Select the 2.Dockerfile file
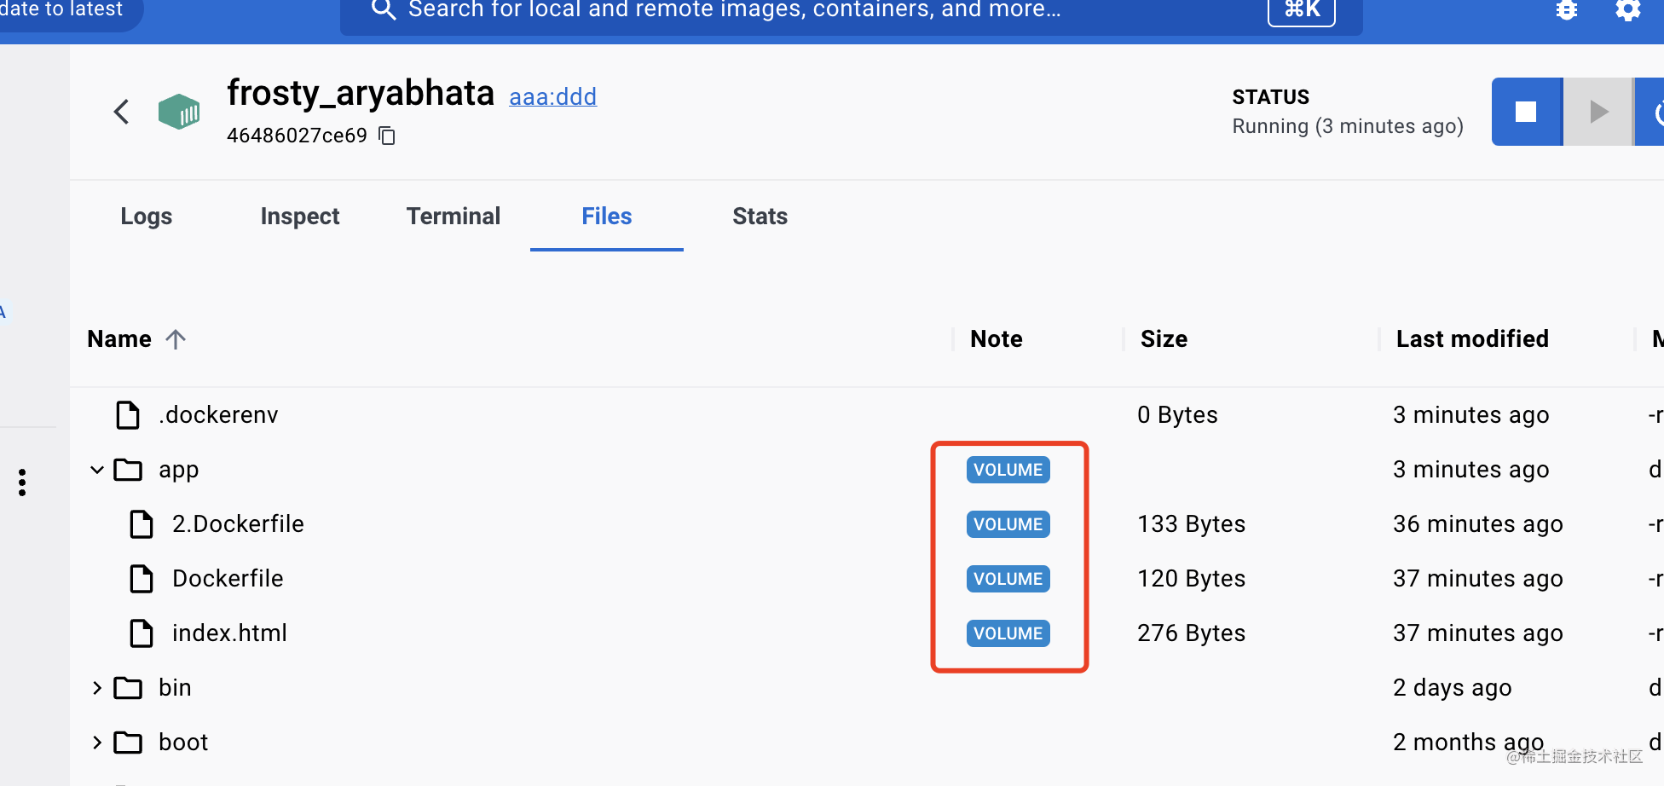The image size is (1664, 786). (238, 524)
